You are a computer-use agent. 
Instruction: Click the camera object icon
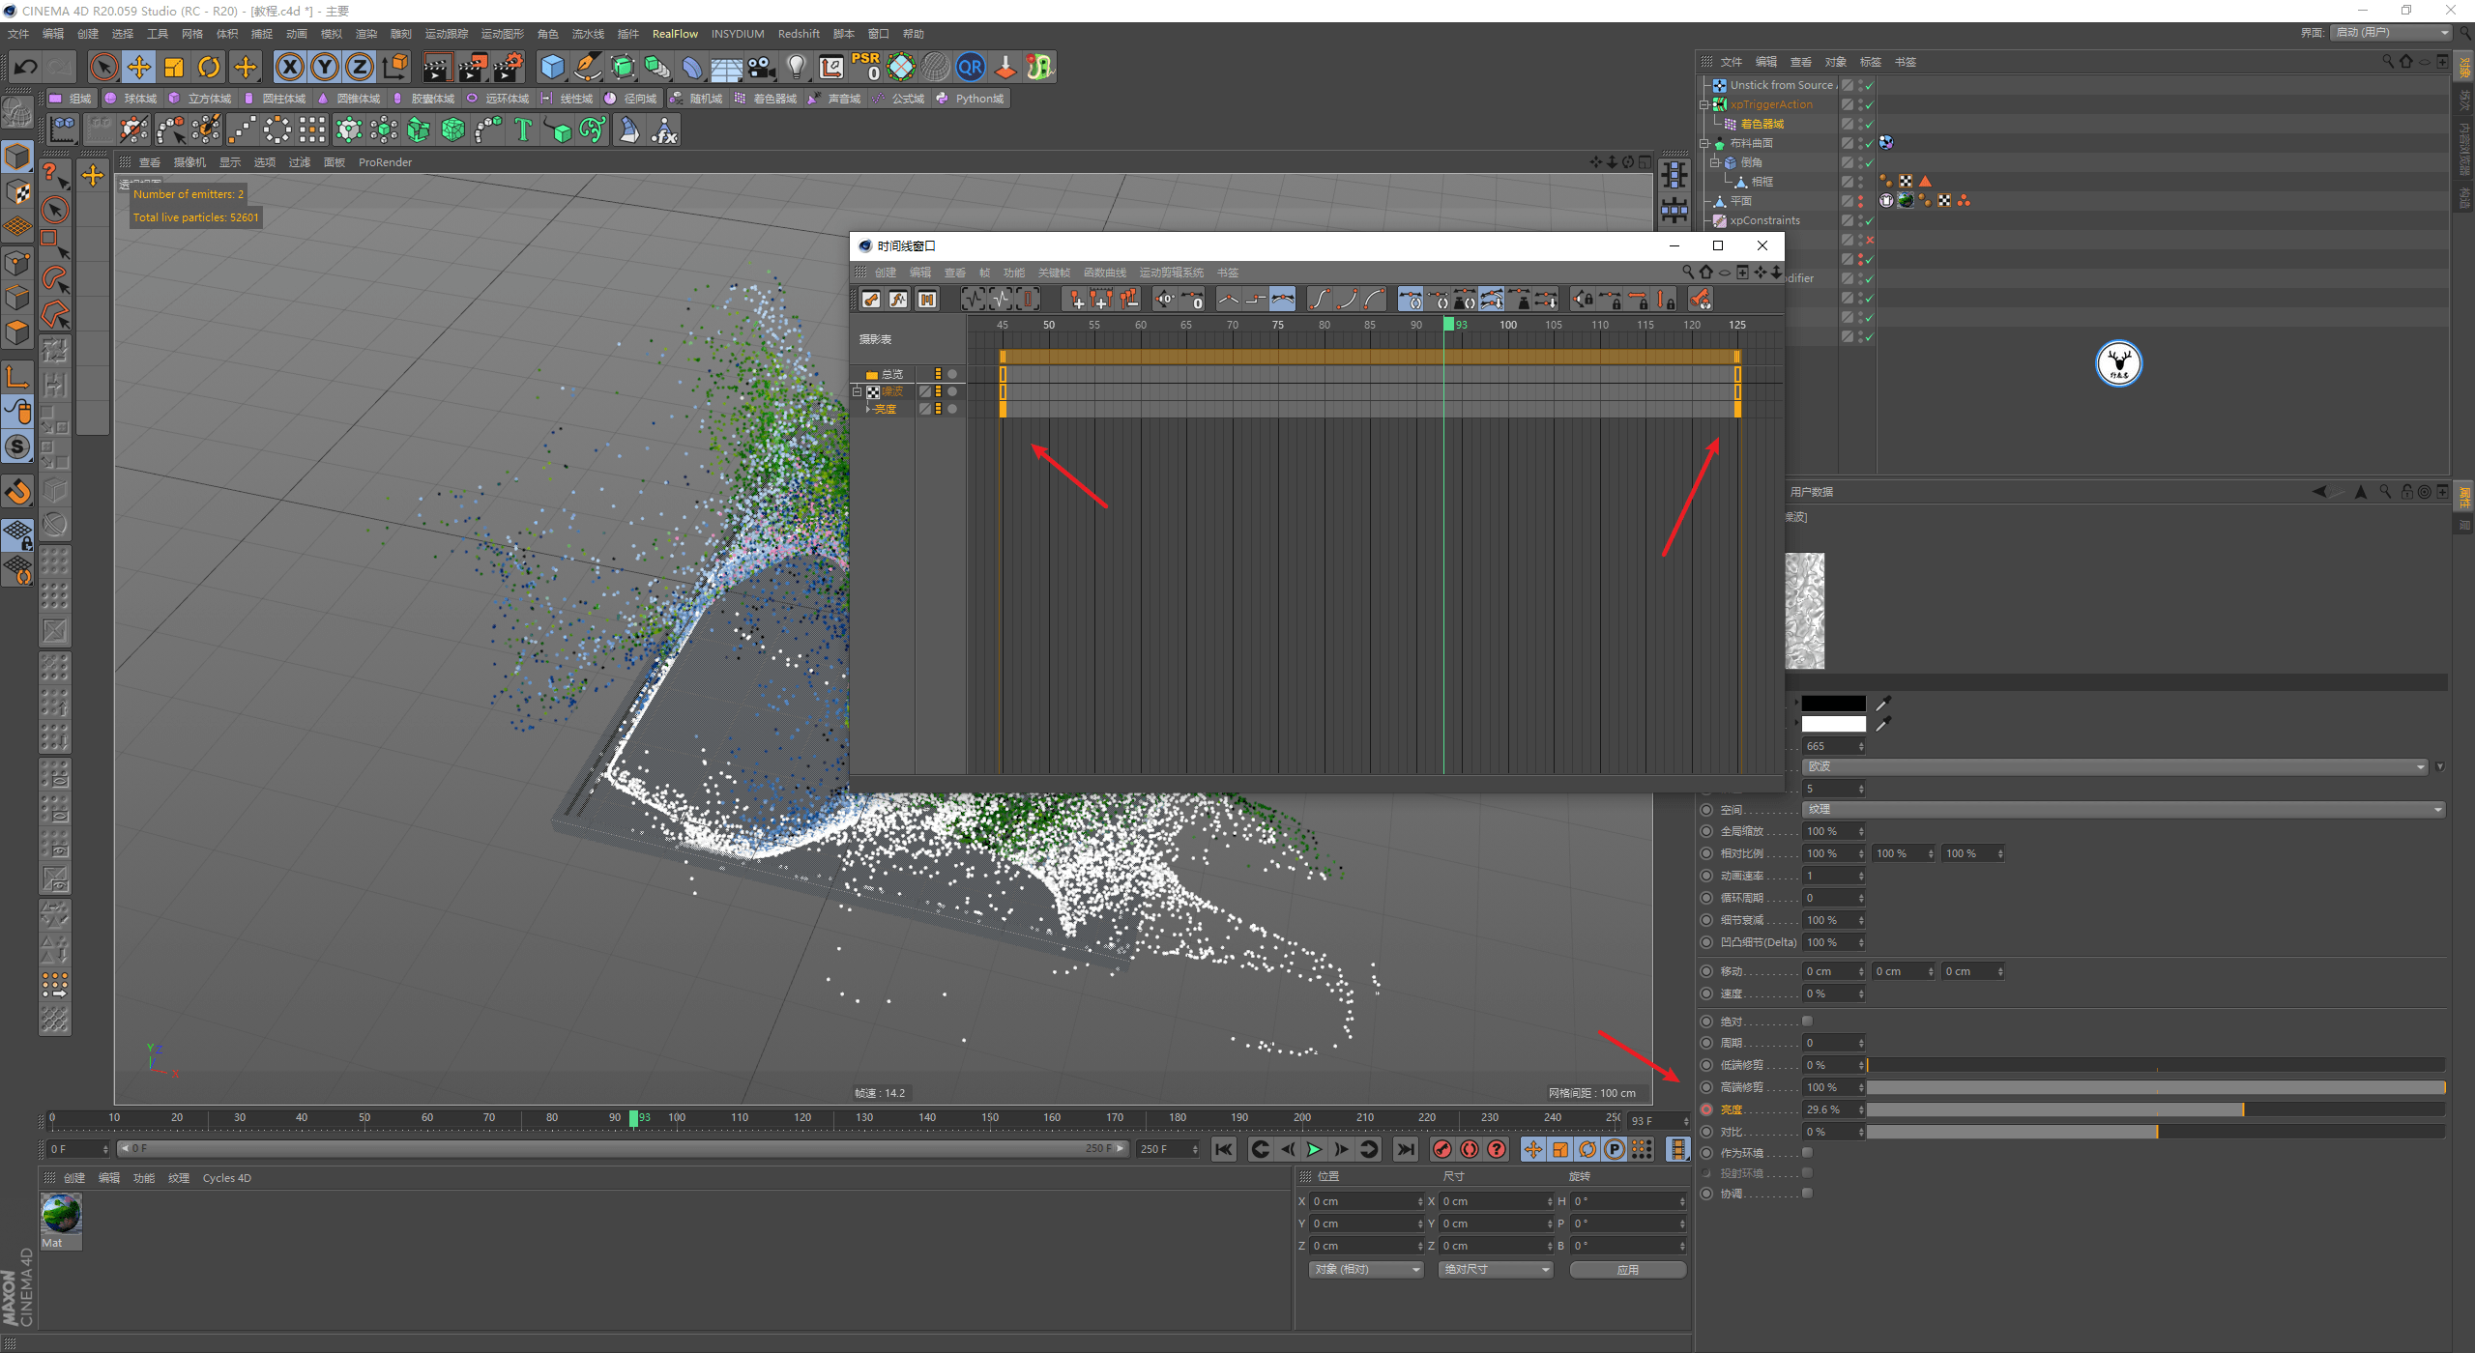pos(762,67)
